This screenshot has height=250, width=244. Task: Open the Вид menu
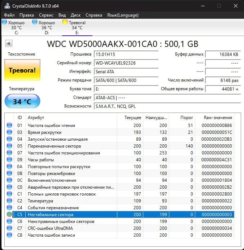pyautogui.click(x=62, y=15)
